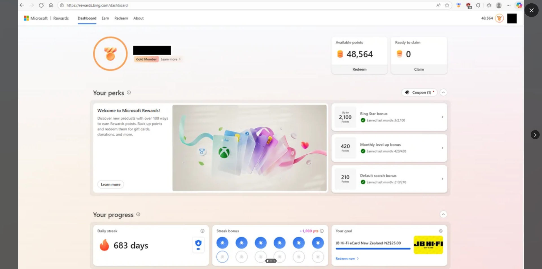The image size is (542, 269).
Task: Expand the Bing Star bonus card
Action: point(442,117)
